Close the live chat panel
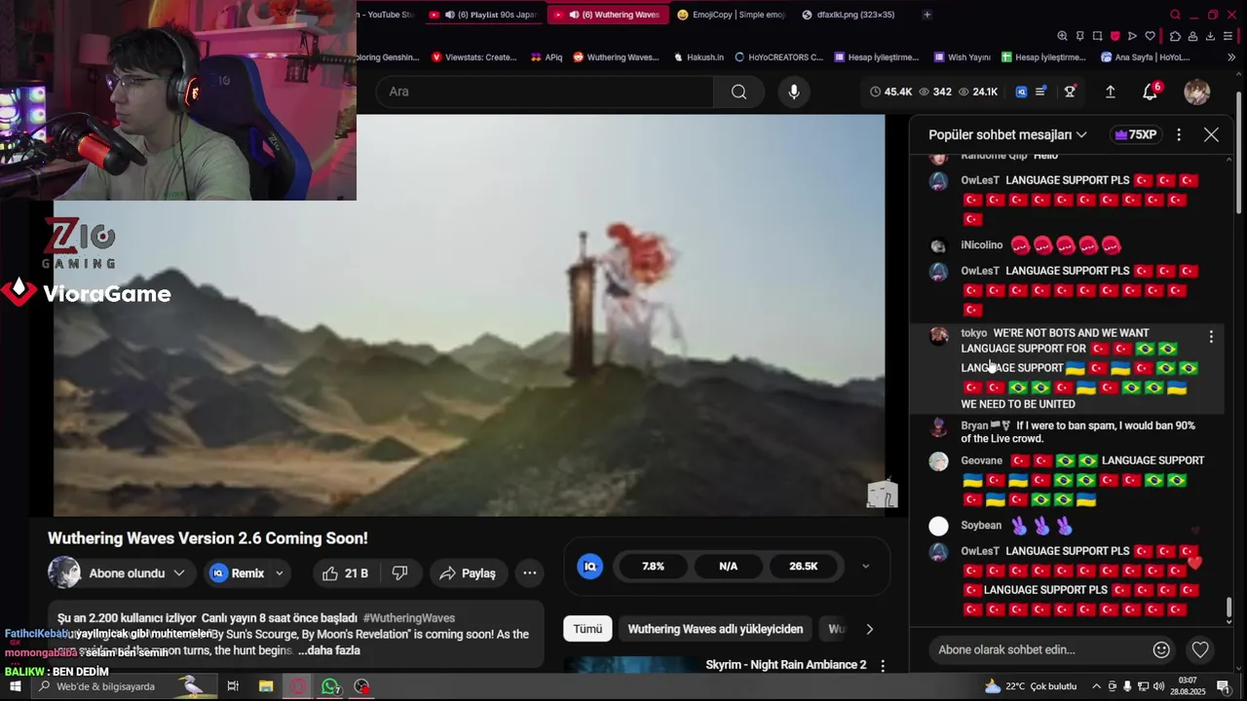Screen dimensions: 1247x701 tap(1211, 134)
